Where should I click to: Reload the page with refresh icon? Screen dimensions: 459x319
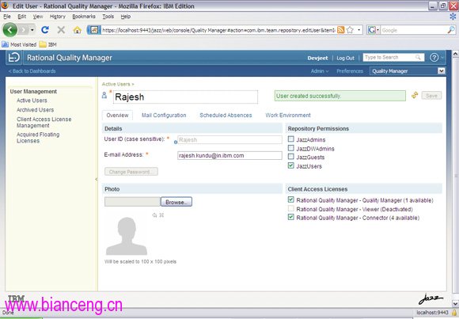point(45,29)
